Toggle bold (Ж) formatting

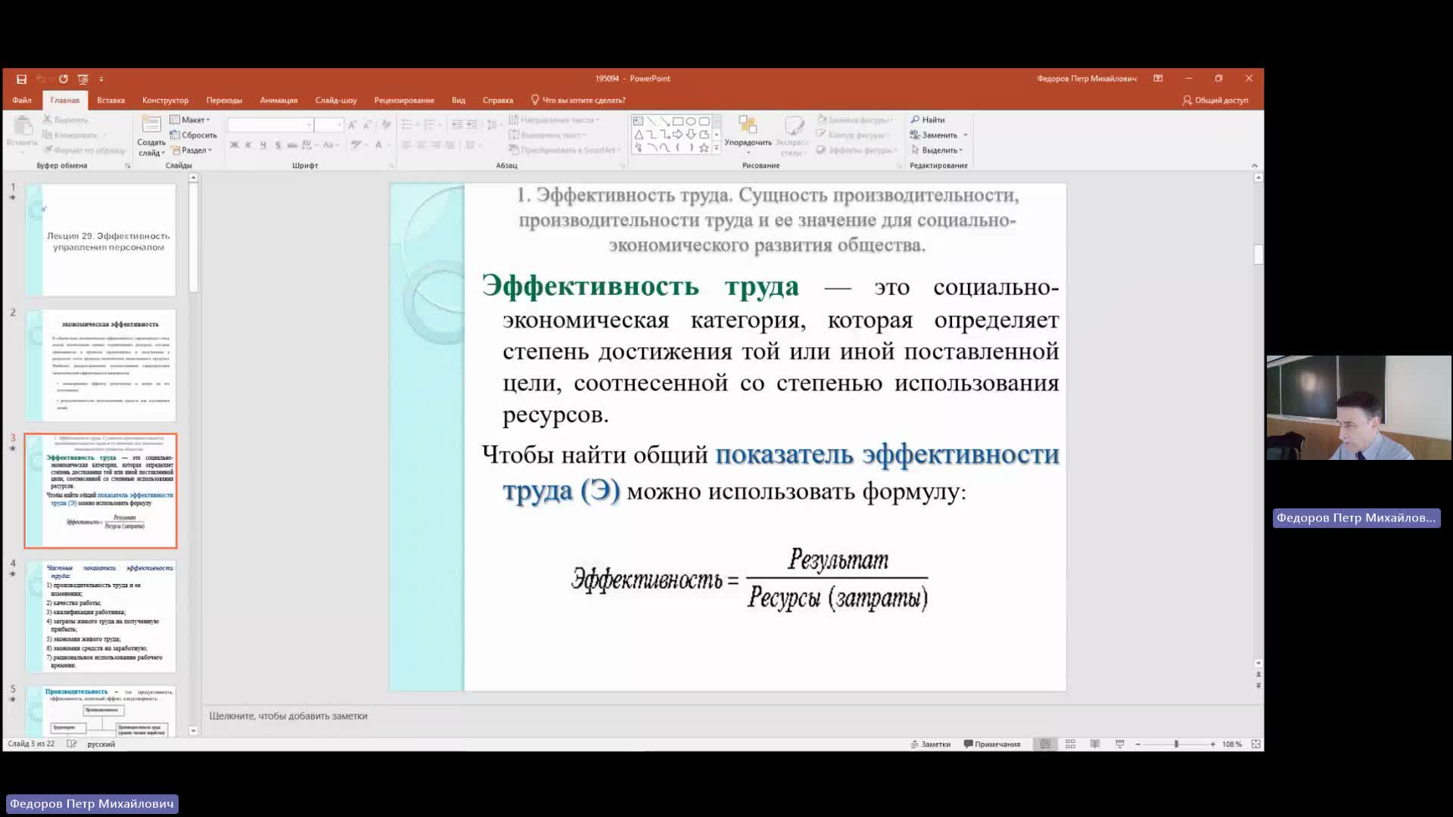pos(235,144)
